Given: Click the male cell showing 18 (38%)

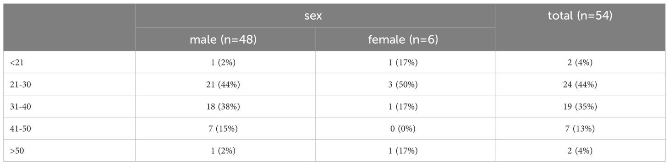Looking at the screenshot, I should [225, 106].
